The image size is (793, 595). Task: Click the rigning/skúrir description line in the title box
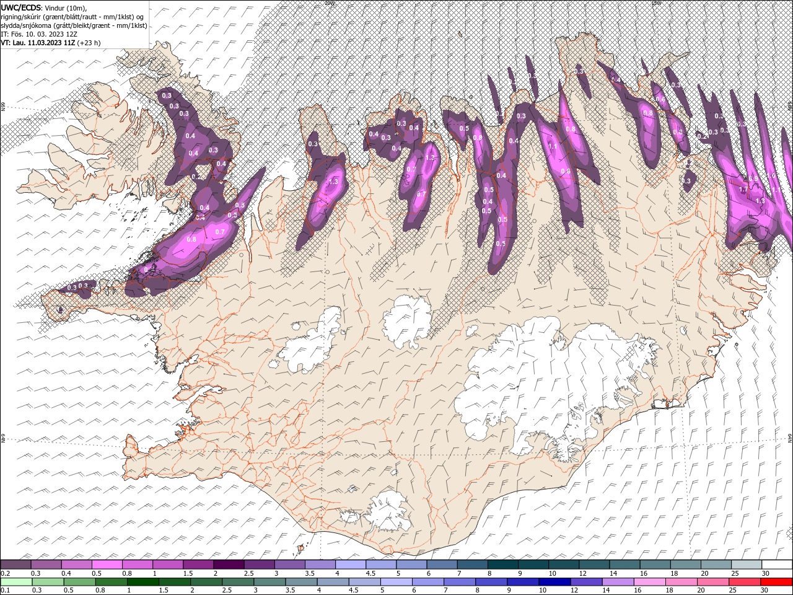72,16
